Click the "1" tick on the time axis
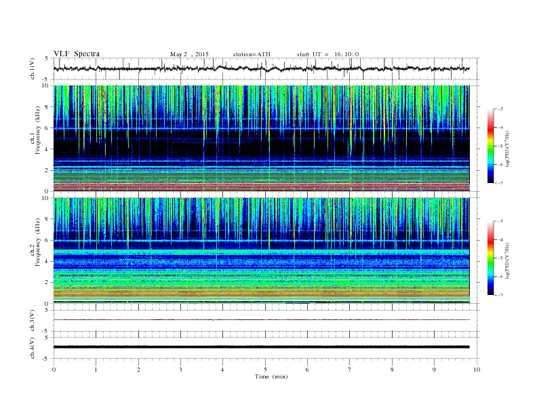This screenshot has width=537, height=415. (96, 370)
